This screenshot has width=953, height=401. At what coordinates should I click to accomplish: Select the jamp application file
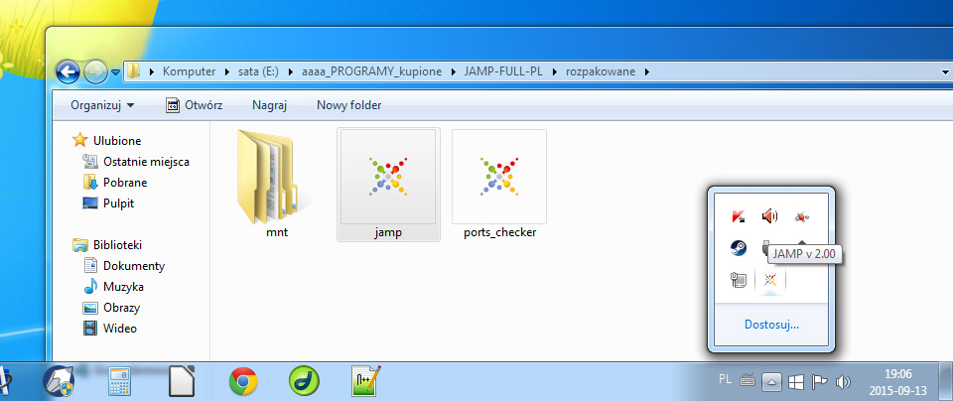(x=388, y=185)
